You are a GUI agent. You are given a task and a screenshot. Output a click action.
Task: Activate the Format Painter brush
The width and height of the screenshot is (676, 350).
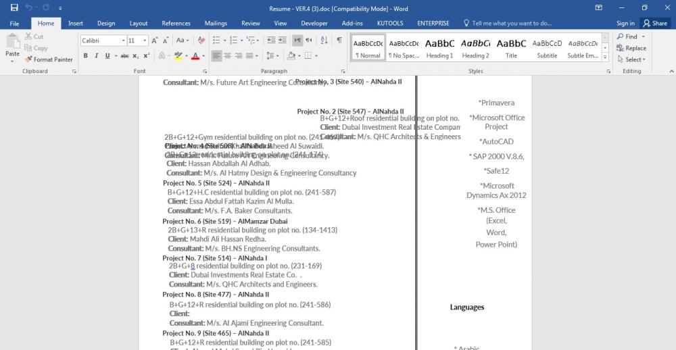point(49,59)
